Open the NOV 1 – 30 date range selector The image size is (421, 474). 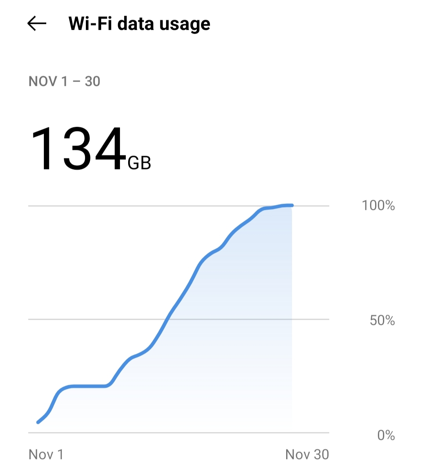(65, 81)
